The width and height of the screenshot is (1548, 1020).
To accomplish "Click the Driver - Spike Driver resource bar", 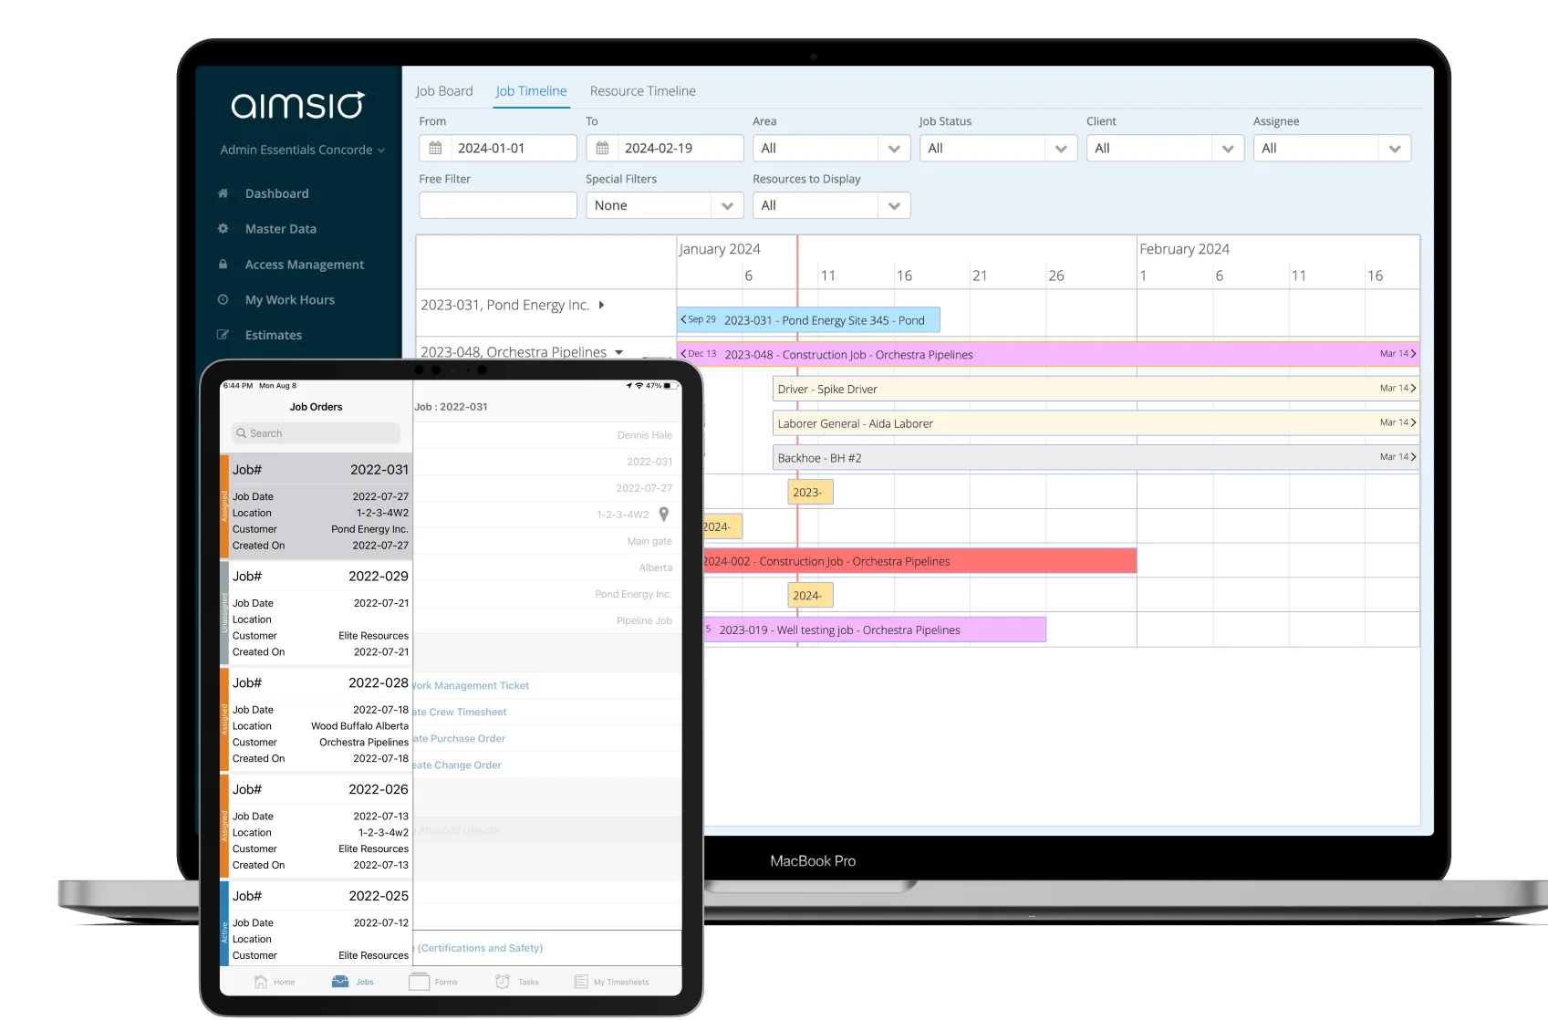I will click(x=1096, y=389).
